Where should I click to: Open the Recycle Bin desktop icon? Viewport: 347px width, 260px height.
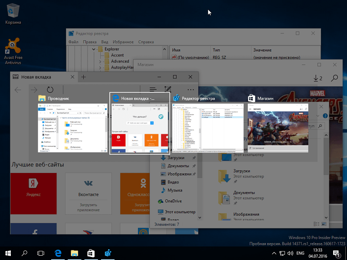[13, 14]
